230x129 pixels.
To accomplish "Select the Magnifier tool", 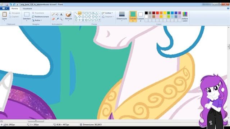I will [61, 19].
